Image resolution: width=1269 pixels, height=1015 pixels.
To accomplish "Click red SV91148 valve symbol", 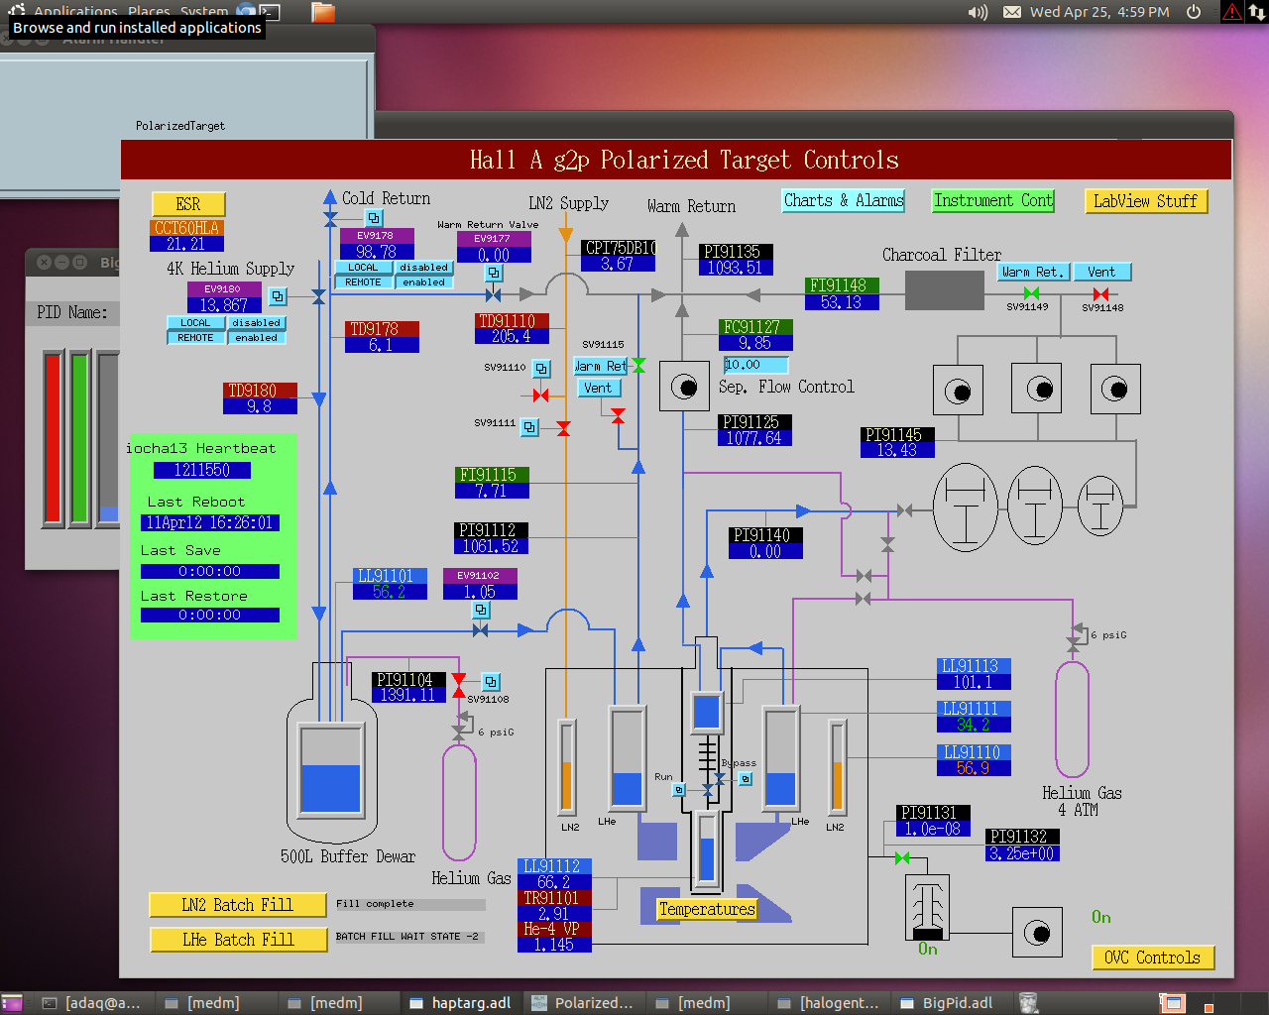I will (x=1100, y=293).
